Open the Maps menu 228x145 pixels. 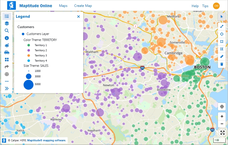[63, 6]
